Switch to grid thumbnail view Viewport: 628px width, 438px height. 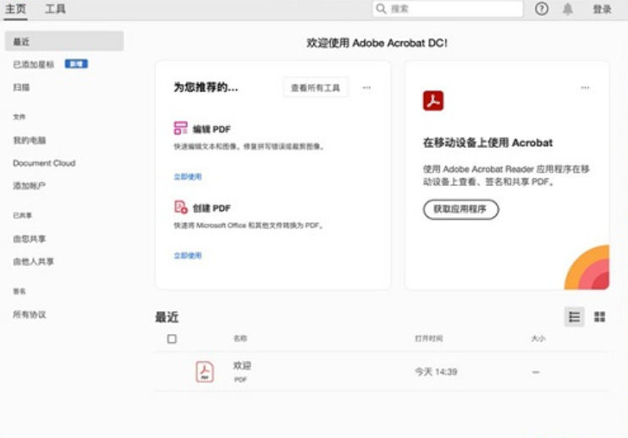pos(599,317)
